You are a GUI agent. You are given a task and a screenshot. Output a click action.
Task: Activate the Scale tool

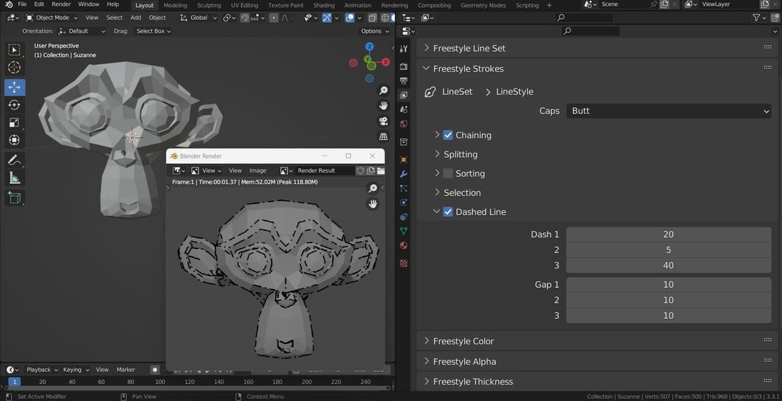[14, 123]
